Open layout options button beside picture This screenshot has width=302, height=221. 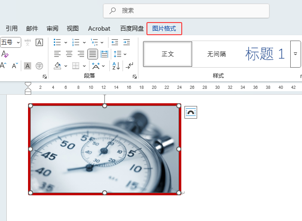(x=191, y=112)
